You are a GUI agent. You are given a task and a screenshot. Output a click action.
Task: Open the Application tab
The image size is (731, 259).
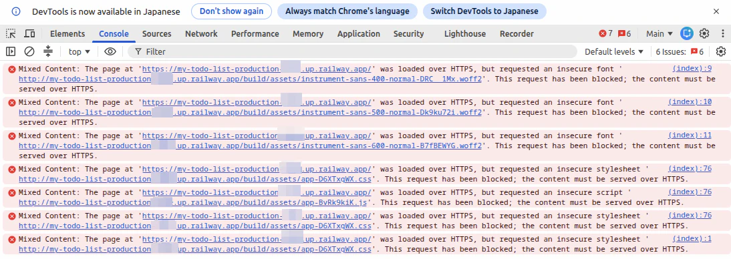coord(359,33)
